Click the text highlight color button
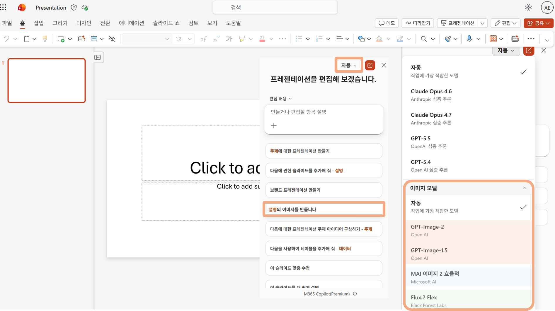The image size is (555, 311). tap(242, 39)
